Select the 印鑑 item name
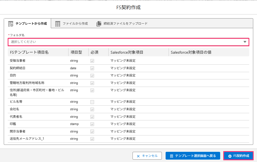The image size is (257, 162). [13, 124]
